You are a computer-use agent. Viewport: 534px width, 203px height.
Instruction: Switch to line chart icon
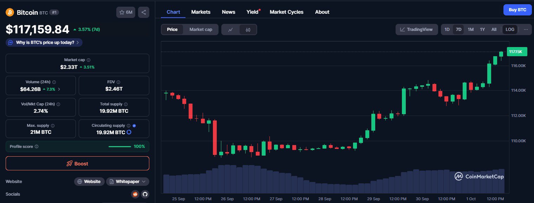point(230,30)
